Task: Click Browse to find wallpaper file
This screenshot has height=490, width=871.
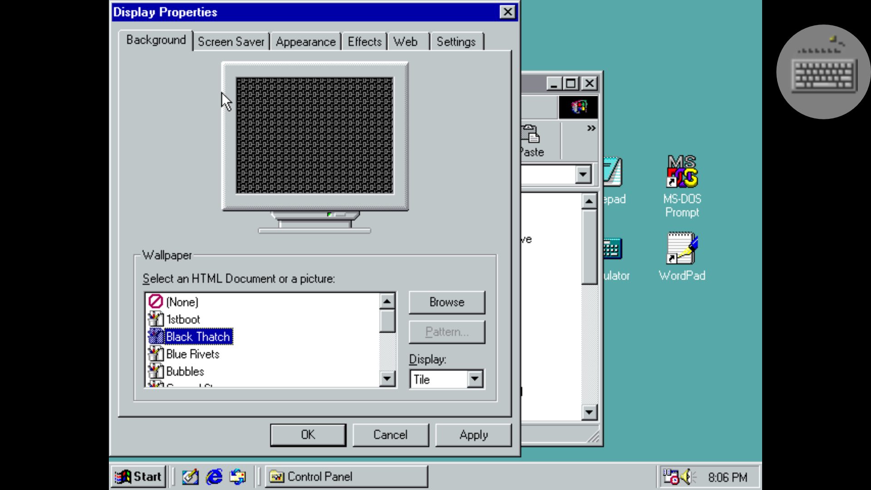Action: pyautogui.click(x=446, y=302)
